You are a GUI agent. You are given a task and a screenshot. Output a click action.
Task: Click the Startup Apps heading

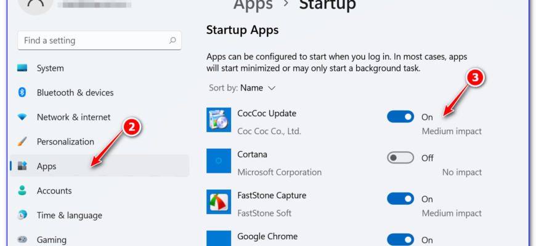tap(242, 30)
